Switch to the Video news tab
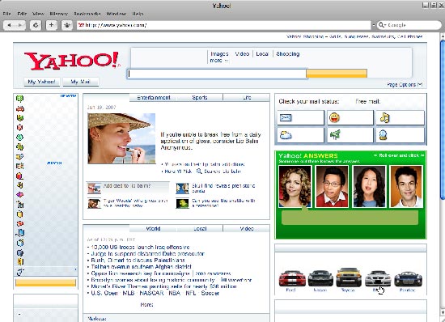Viewport: 445px width, 322px height. (x=247, y=229)
